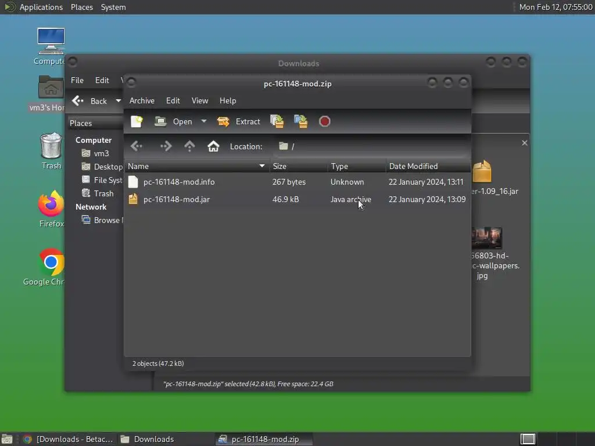595x446 pixels.
Task: Click the 267 bytes size cell
Action: [x=289, y=182]
